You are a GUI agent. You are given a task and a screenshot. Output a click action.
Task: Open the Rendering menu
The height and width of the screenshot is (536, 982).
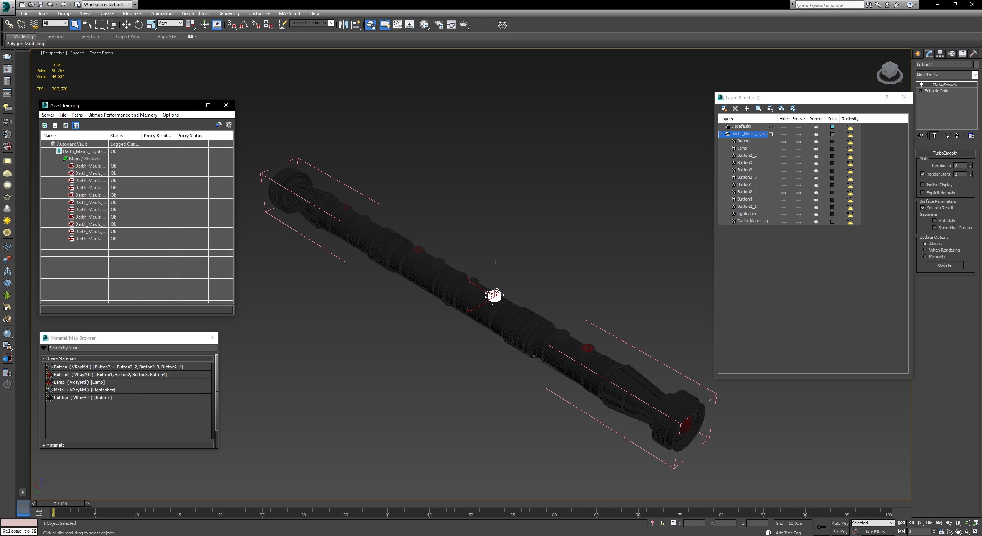[228, 13]
